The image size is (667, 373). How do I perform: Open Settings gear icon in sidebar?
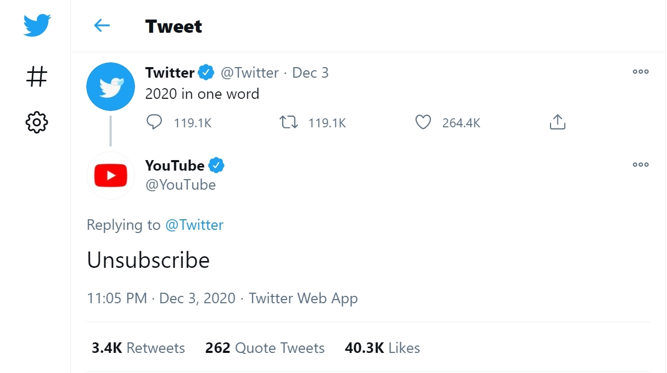click(37, 123)
